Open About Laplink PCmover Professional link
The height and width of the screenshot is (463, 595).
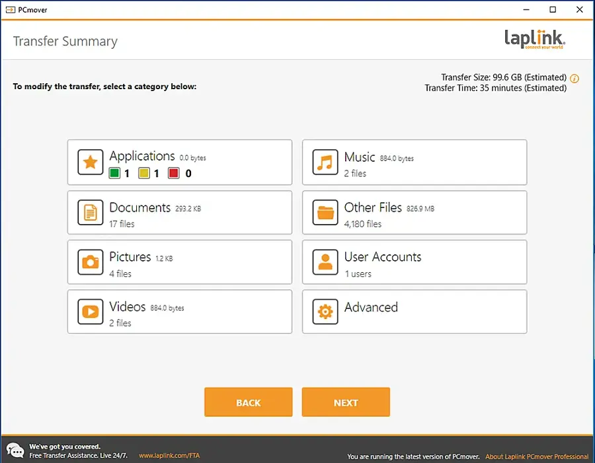[x=537, y=456]
